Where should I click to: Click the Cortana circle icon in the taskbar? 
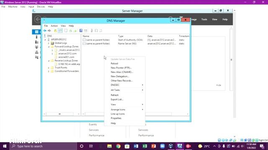(82, 146)
